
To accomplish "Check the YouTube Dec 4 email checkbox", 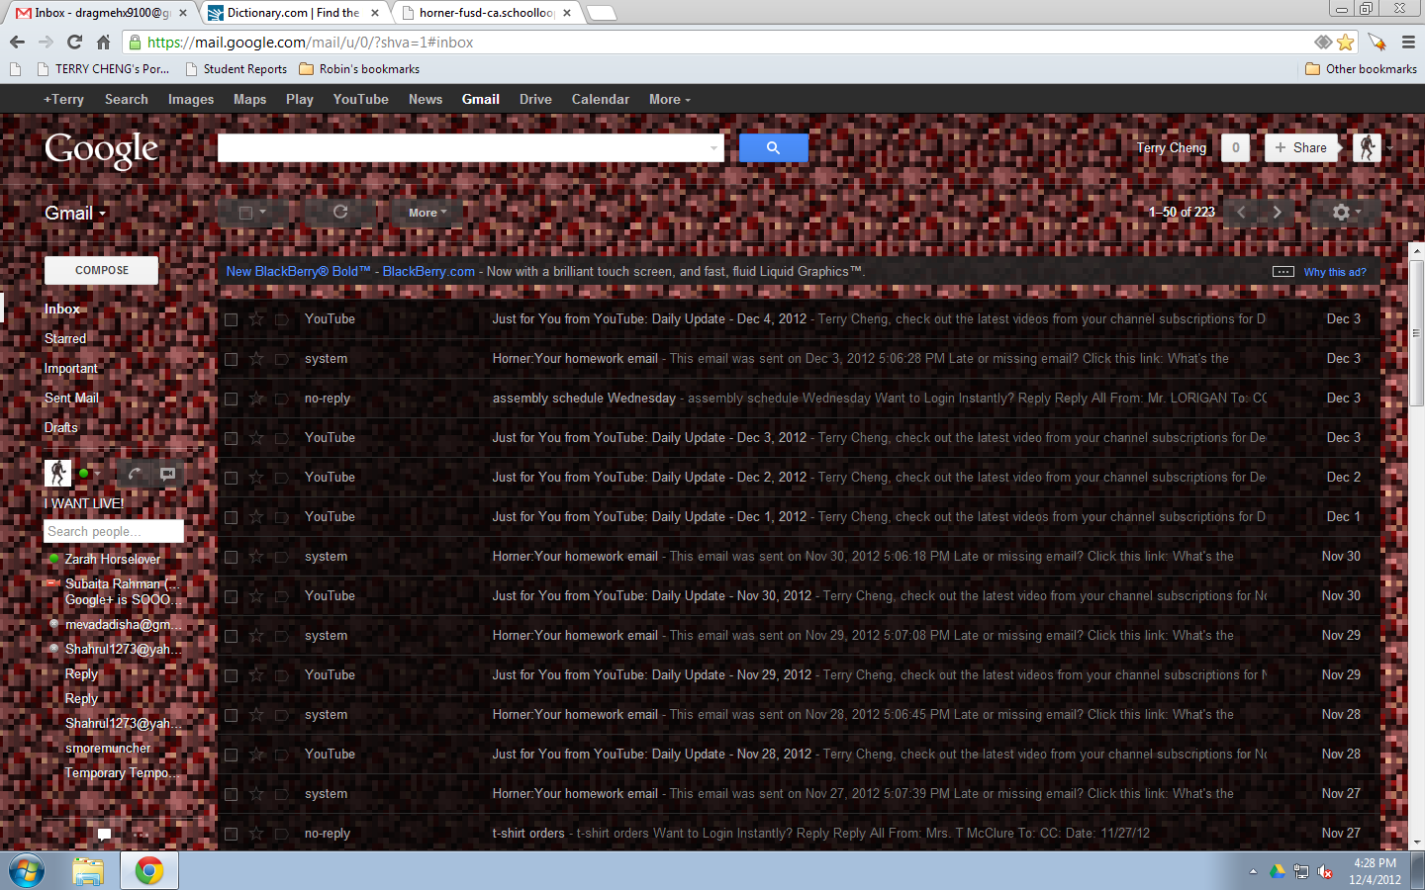I will point(231,319).
